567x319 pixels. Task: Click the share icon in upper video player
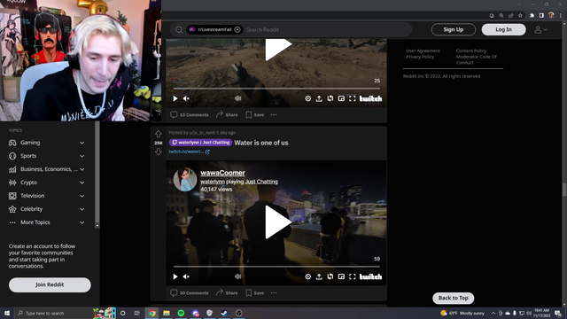(x=319, y=98)
